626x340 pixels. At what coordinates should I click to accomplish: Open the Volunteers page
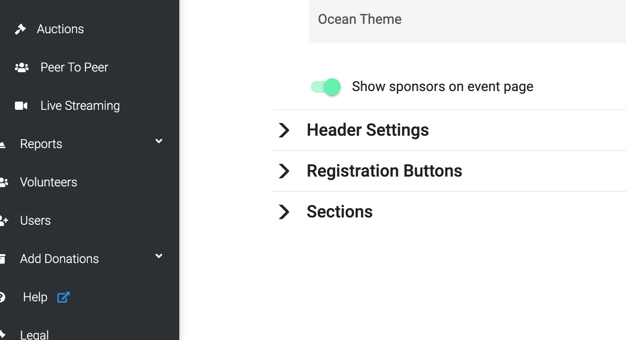click(49, 182)
